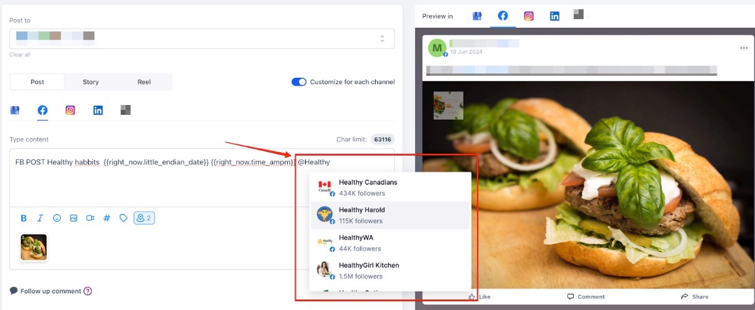
Task: Insert an image with the picture icon
Action: click(x=74, y=218)
